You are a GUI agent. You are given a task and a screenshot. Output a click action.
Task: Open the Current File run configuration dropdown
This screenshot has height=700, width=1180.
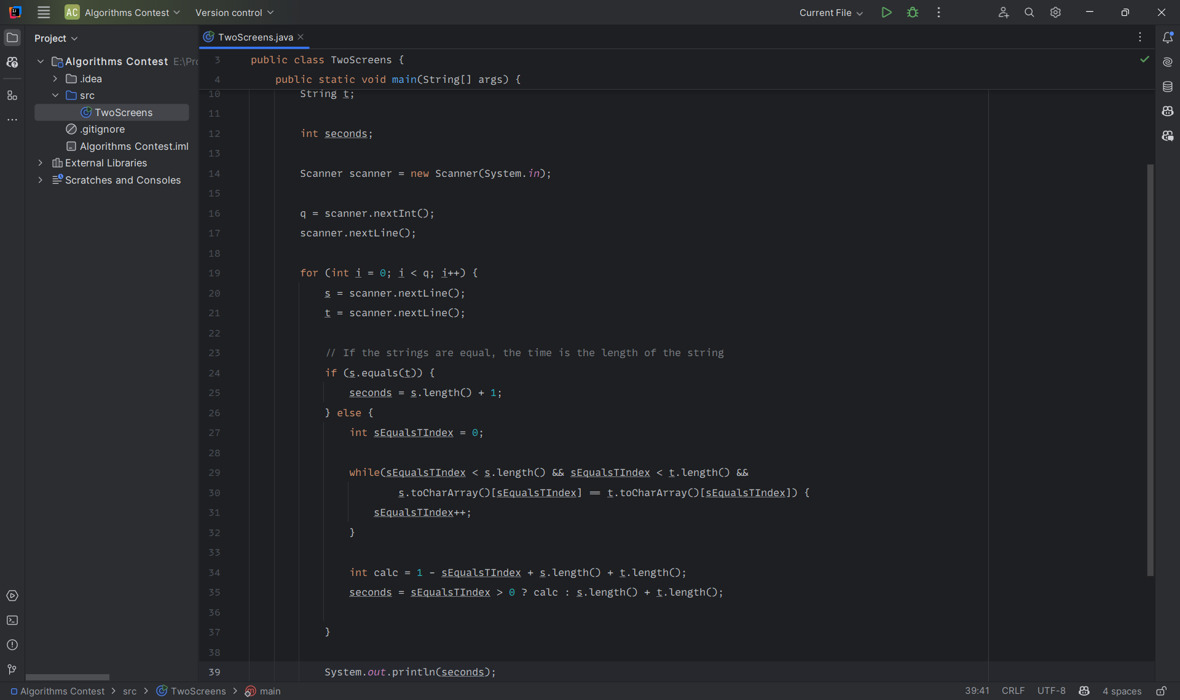tap(831, 12)
